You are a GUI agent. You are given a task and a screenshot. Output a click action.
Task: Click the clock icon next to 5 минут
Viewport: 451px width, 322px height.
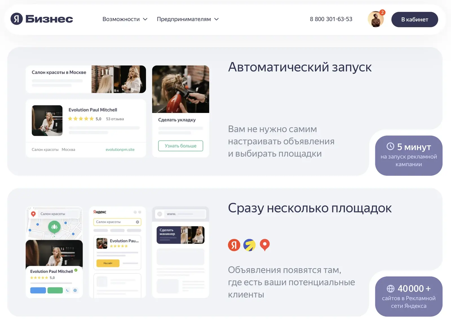click(390, 146)
